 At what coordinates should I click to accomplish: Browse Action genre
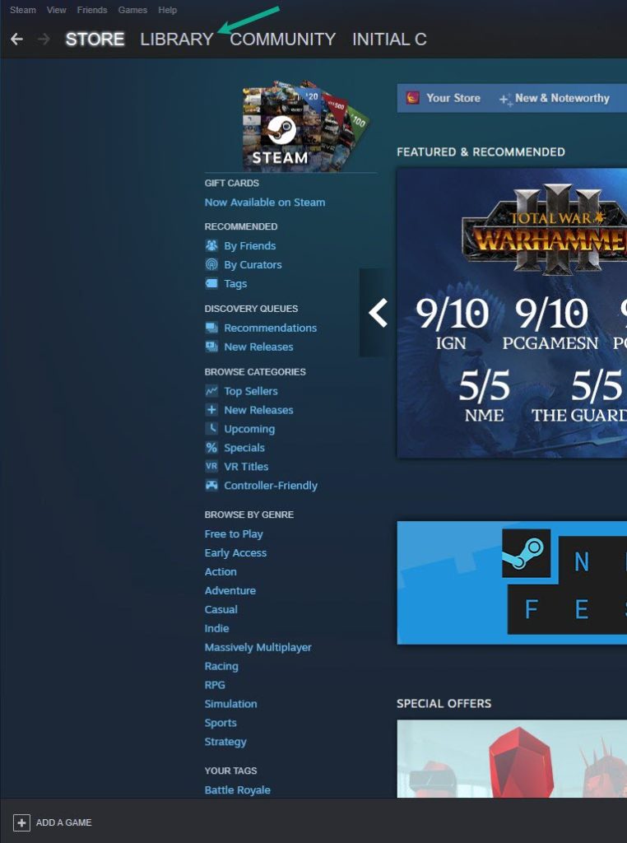221,571
